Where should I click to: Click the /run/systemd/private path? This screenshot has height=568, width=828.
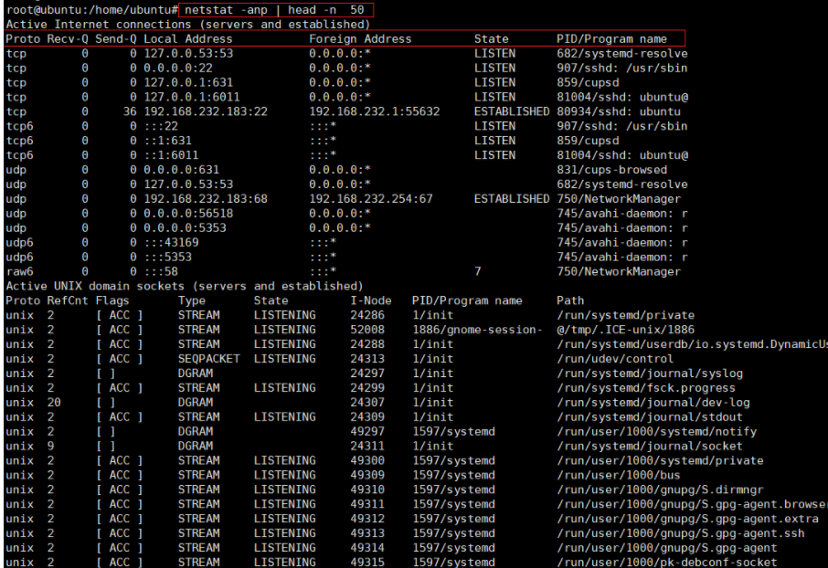(625, 315)
